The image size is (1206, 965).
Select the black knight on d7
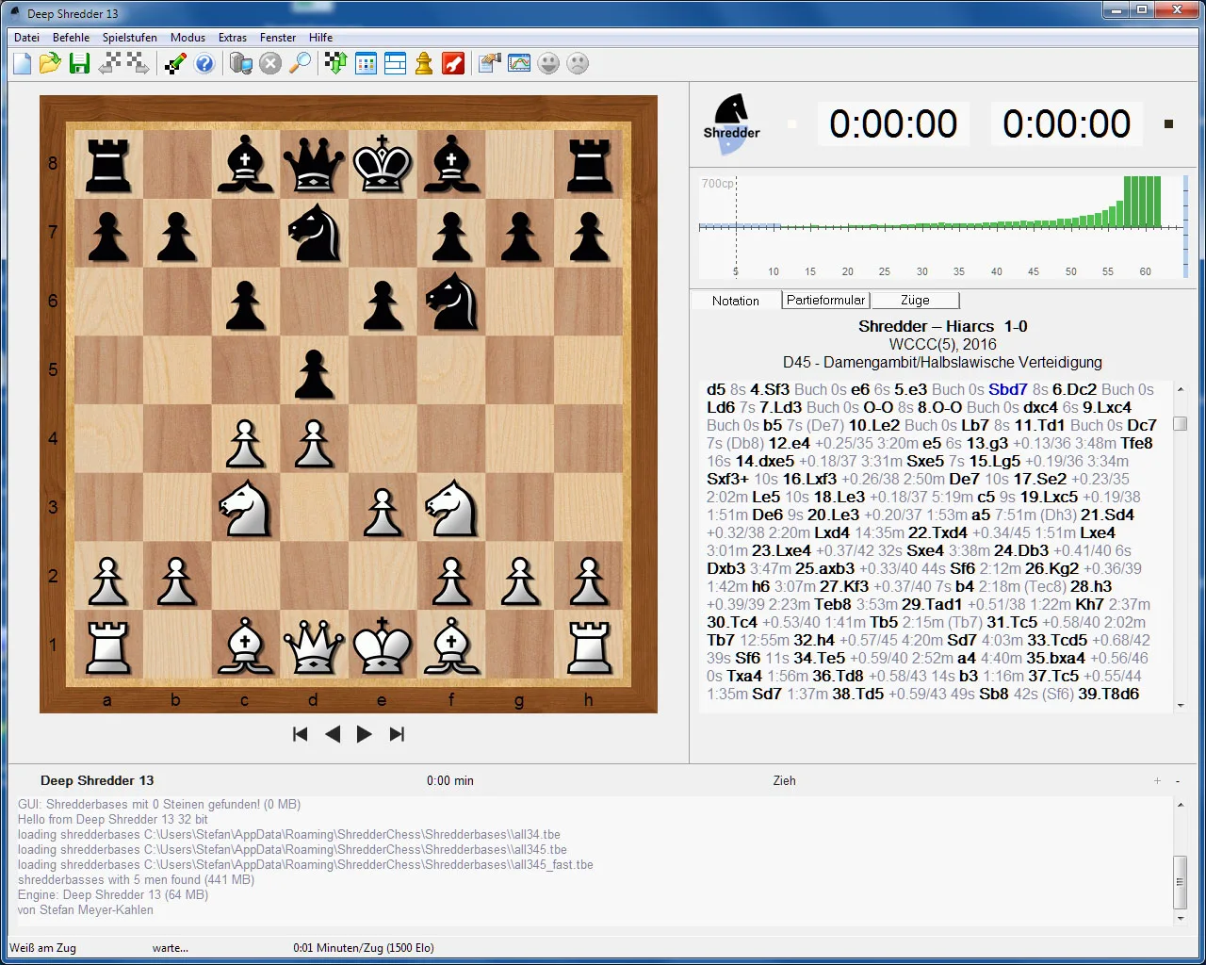click(x=314, y=232)
